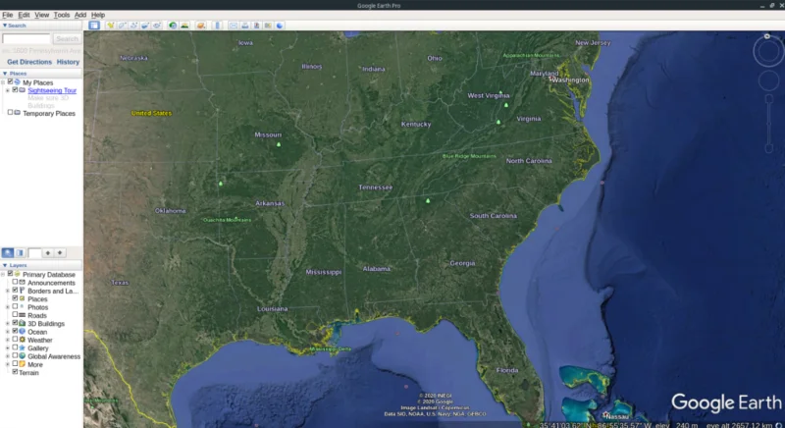This screenshot has width=785, height=428.
Task: Collapse the Search panel header triangle
Action: (5, 25)
